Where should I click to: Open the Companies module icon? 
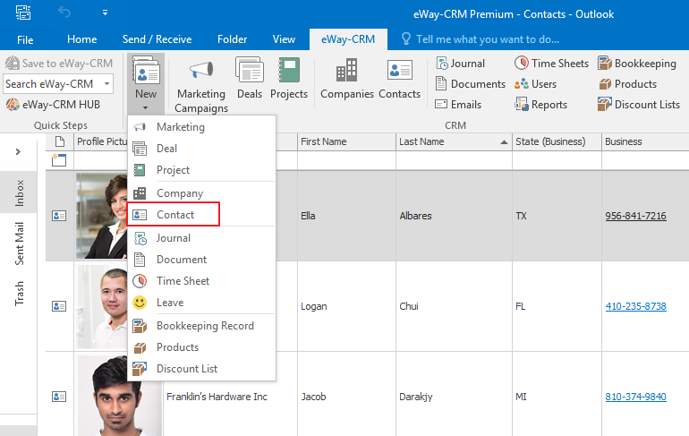(346, 78)
